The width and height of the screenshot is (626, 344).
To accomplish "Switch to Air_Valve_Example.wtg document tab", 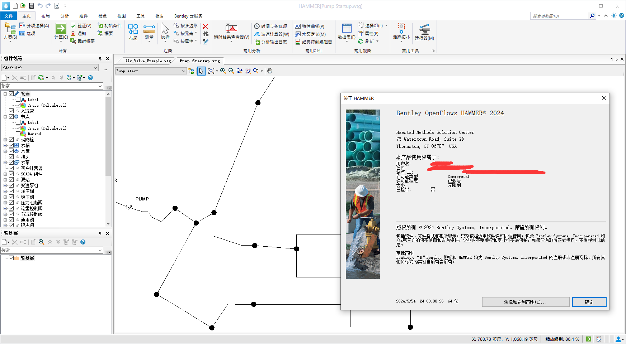I will pos(148,61).
